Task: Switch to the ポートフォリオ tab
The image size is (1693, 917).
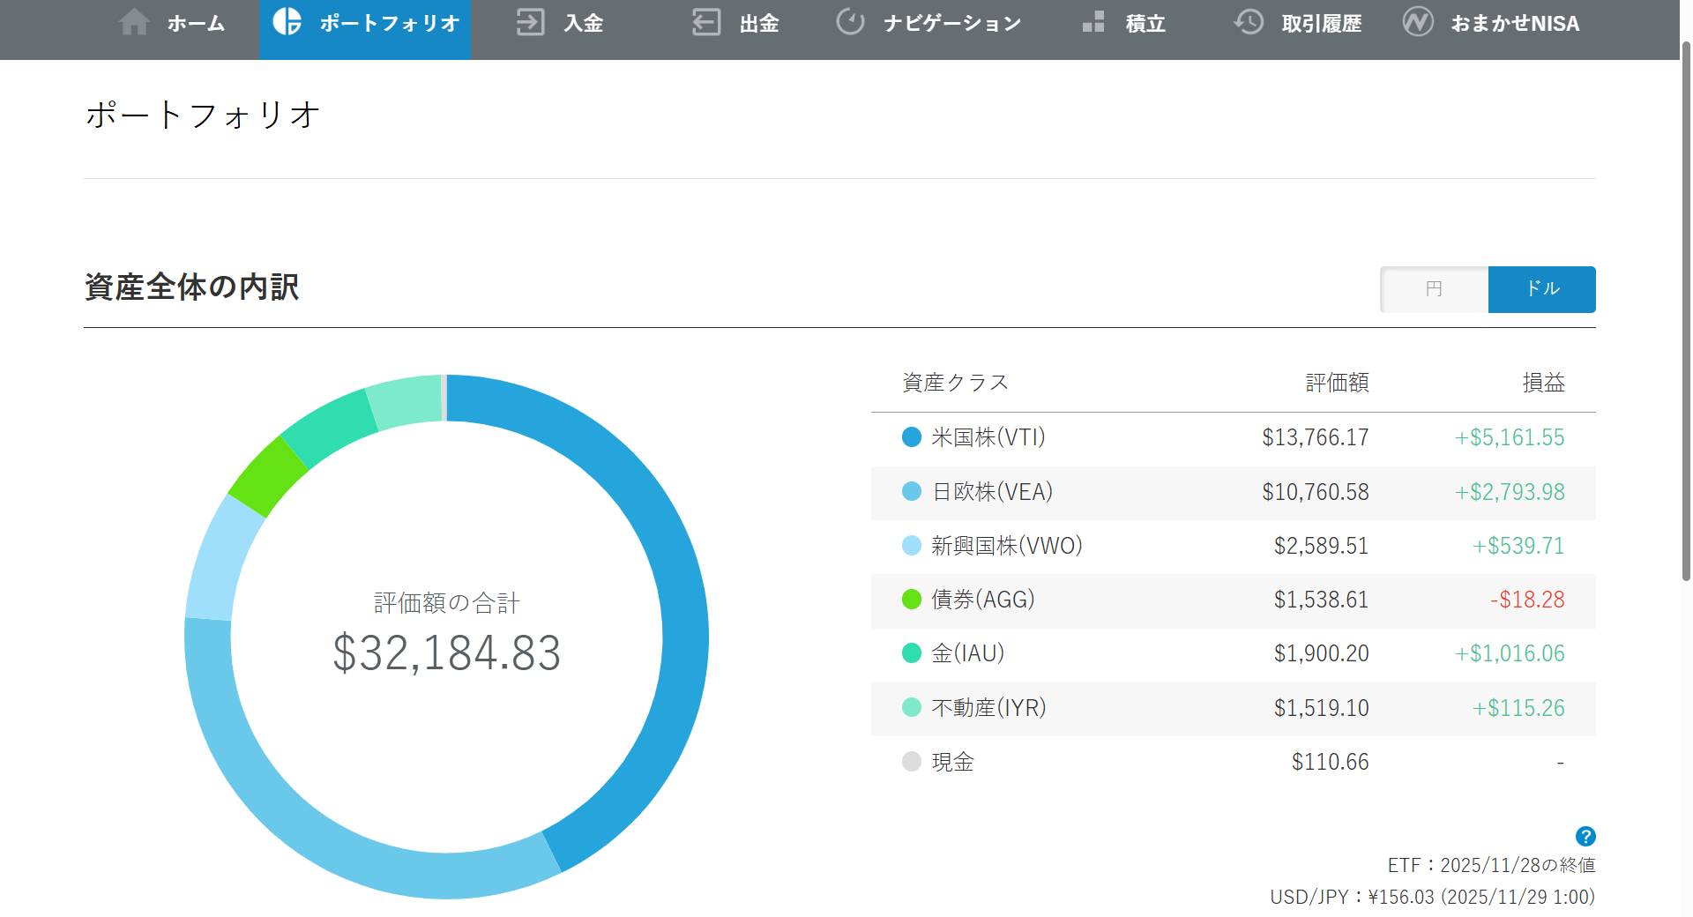Action: 365,23
